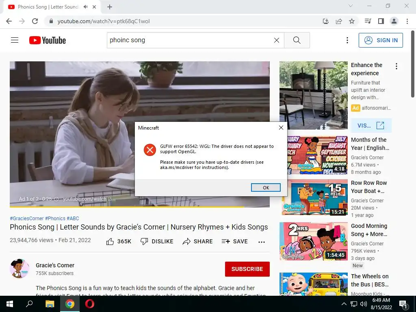Click 'Enhance the experience' ad title
416x312 pixels.
(367, 69)
